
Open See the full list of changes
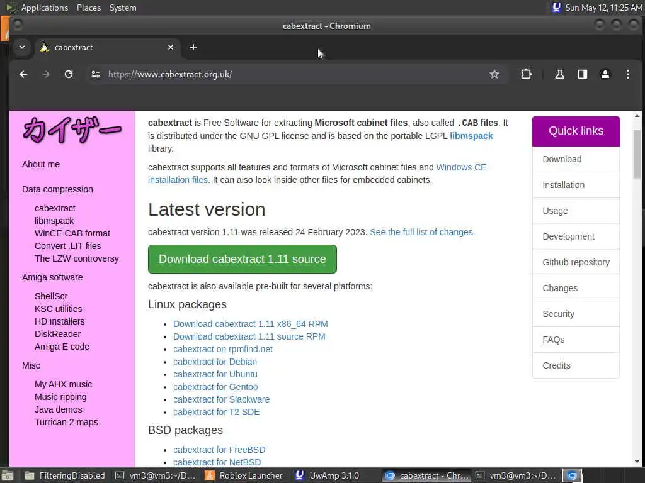click(x=423, y=233)
